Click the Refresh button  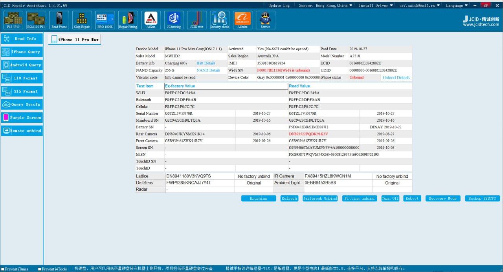pos(289,199)
